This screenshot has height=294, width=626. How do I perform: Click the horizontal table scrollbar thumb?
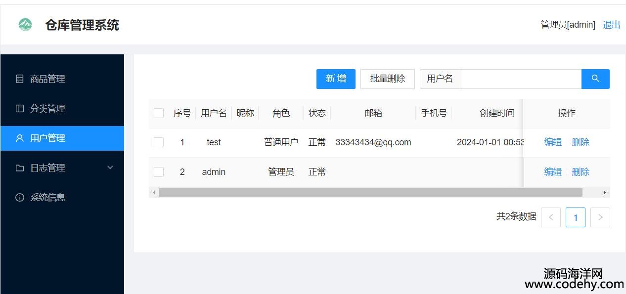coord(371,192)
